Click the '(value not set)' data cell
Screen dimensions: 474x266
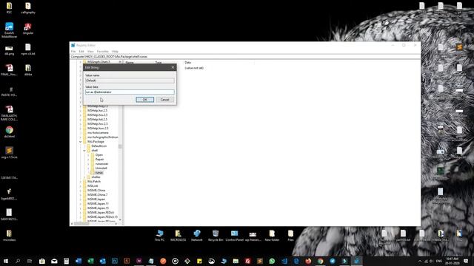(194, 68)
